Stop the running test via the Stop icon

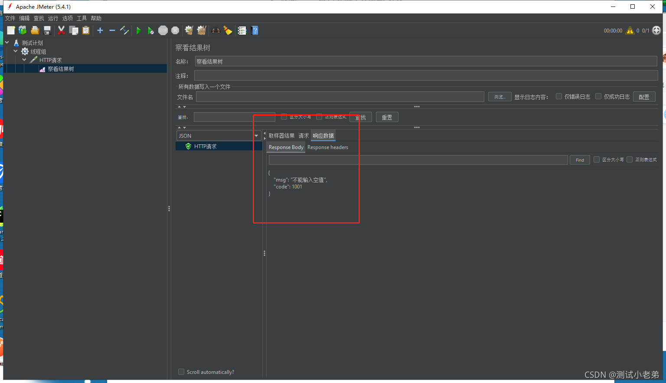point(163,30)
